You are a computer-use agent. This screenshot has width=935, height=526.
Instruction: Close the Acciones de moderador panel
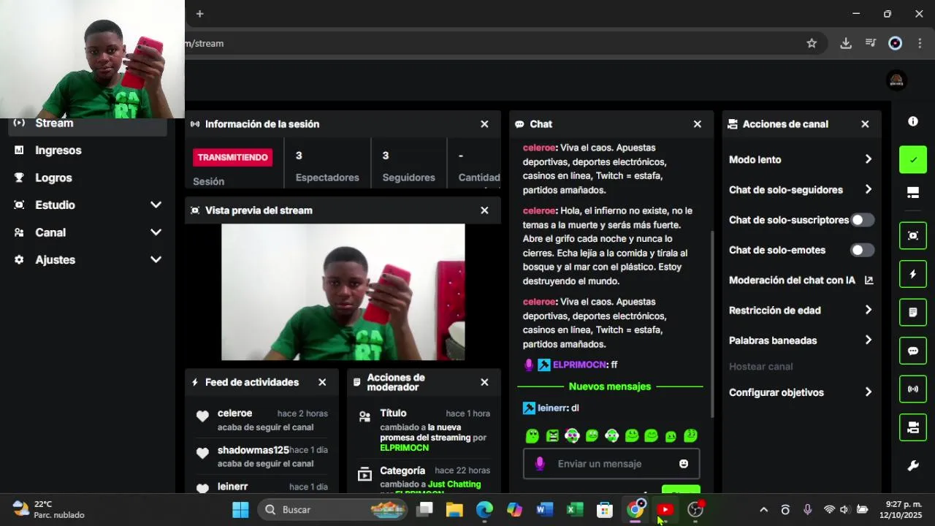(x=484, y=382)
